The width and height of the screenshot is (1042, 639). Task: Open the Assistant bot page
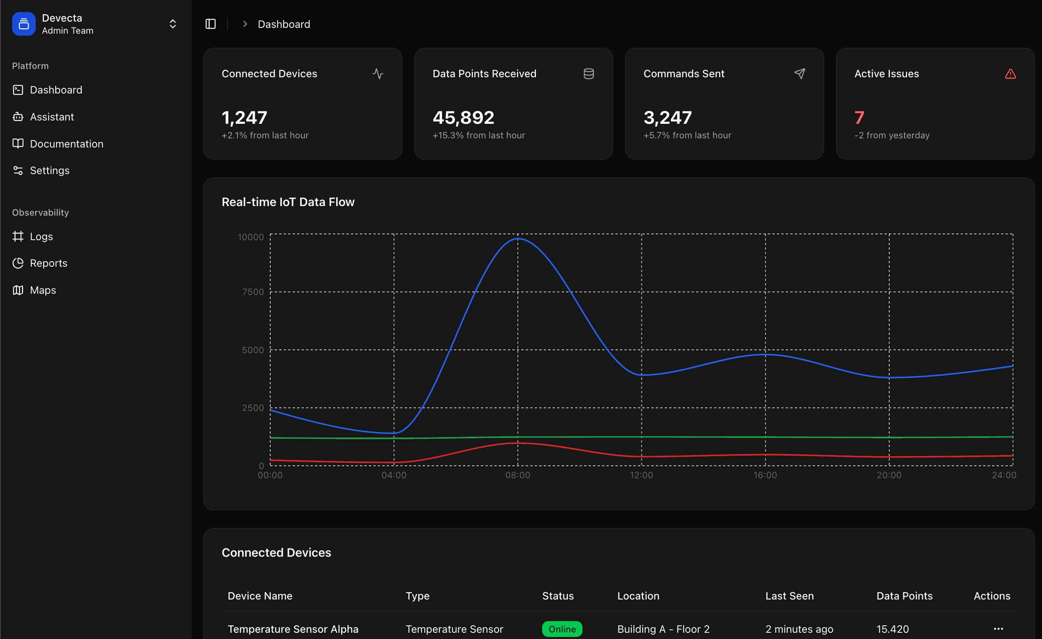pos(51,117)
